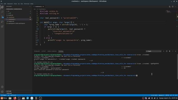Open the Selection menu
The width and height of the screenshot is (178, 100).
pyautogui.click(x=10, y=4)
